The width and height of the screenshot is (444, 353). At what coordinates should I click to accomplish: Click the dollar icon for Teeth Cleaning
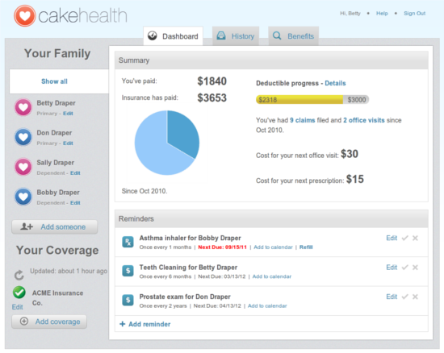pyautogui.click(x=128, y=271)
